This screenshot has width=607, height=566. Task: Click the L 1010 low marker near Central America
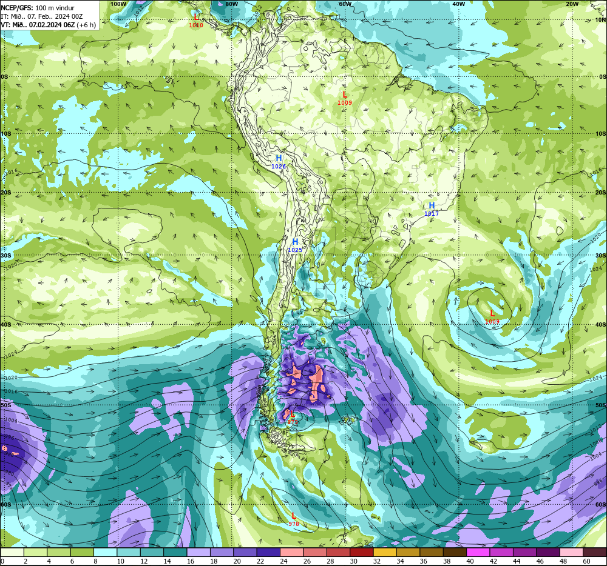pos(196,21)
